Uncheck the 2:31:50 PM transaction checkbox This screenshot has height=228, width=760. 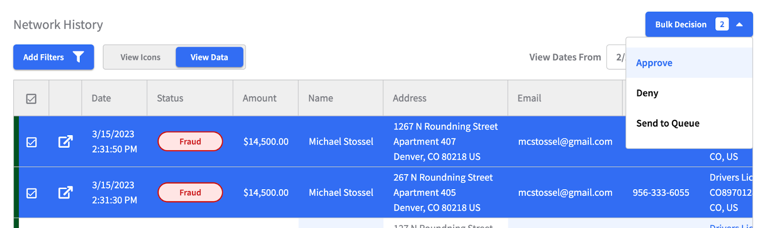[x=31, y=142]
